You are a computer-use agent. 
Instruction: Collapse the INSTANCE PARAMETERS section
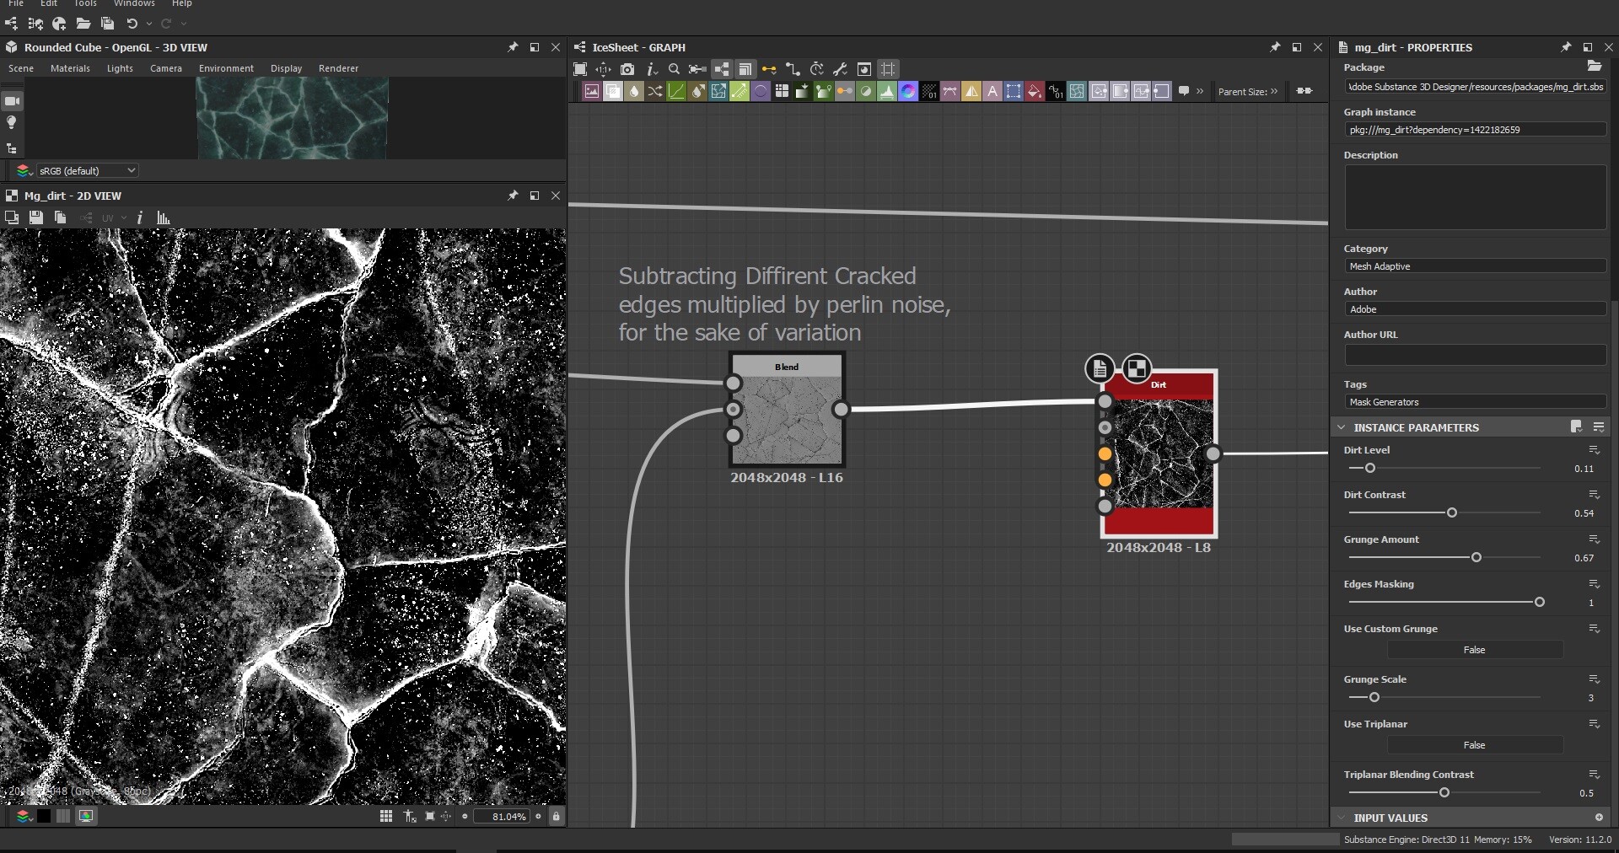1342,427
